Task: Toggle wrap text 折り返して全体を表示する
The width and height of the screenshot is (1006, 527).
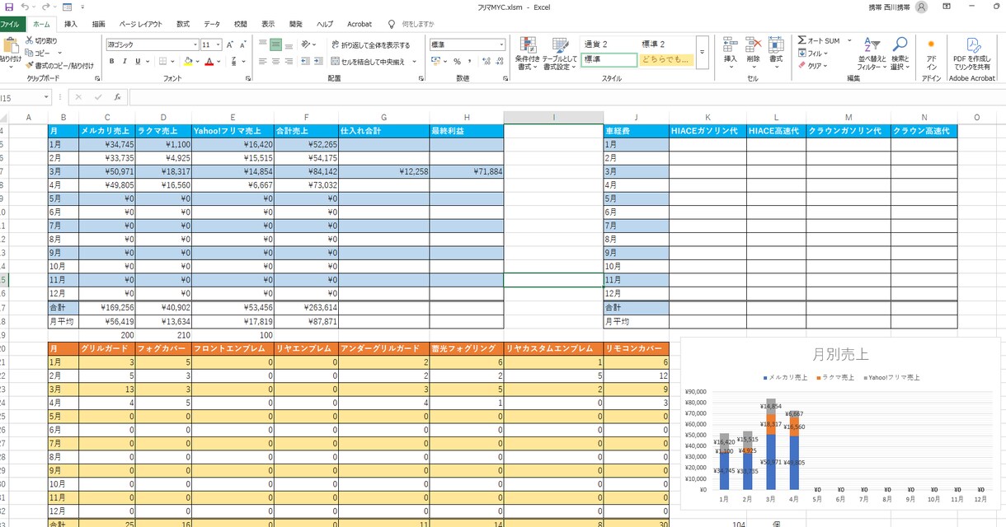Action: click(370, 45)
